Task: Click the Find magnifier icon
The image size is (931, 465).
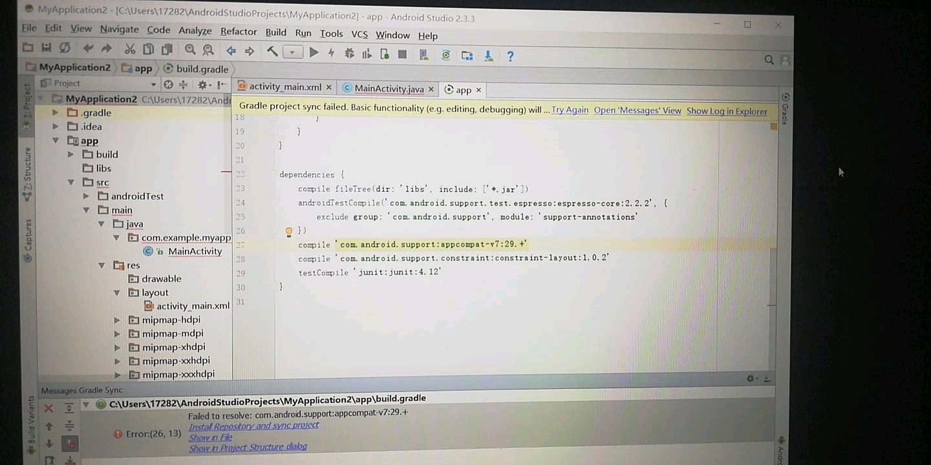Action: pos(190,50)
